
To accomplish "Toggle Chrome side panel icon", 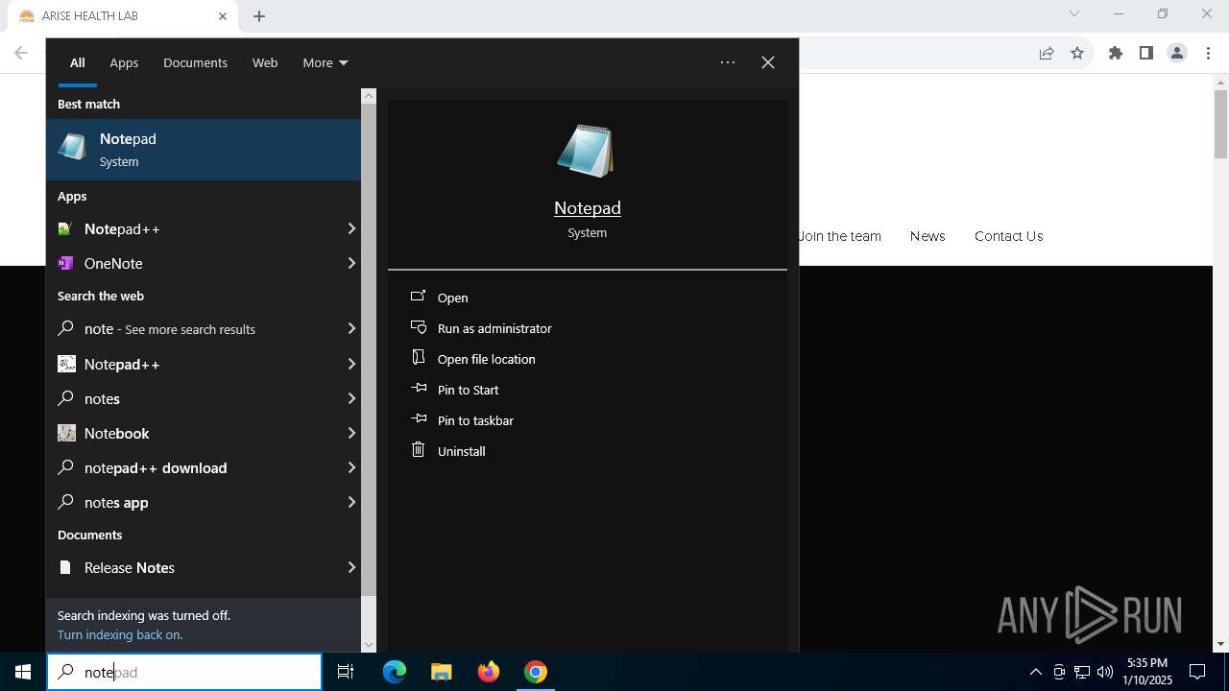I will pyautogui.click(x=1146, y=53).
